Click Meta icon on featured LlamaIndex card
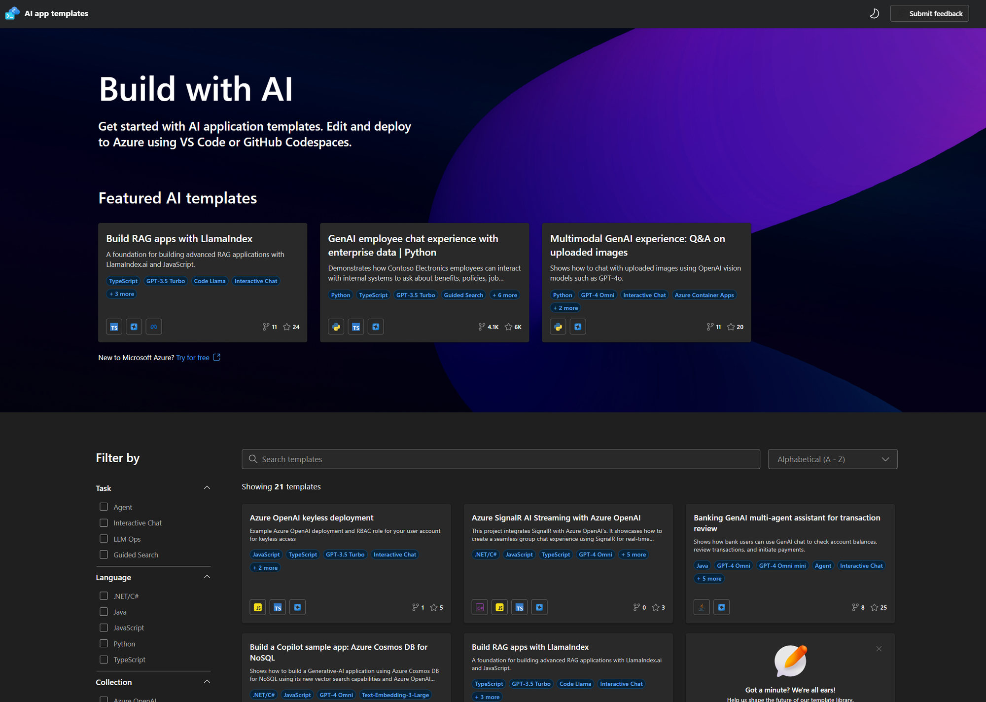Viewport: 986px width, 702px height. [154, 327]
